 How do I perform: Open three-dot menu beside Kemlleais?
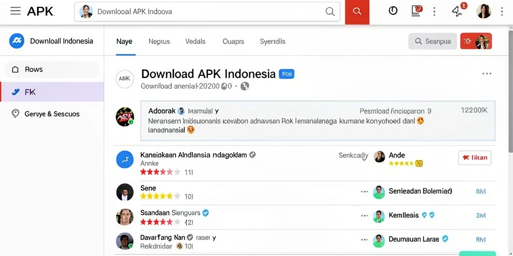point(364,216)
